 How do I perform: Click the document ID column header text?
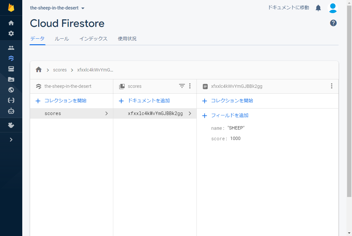click(x=237, y=86)
